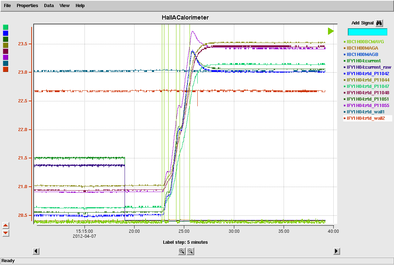The image size is (394, 265).
Task: Click the zoom in magnifier button
Action: (181, 251)
